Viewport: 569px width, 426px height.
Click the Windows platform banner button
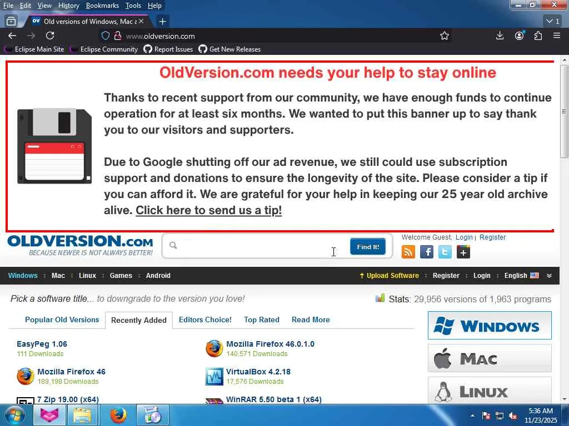tap(490, 325)
